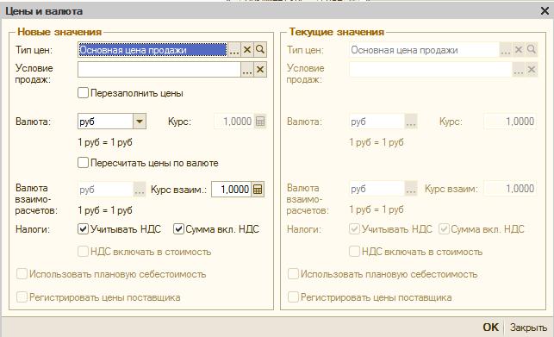Screen dimensions: 554x337
Task: Open price type selection ellipsis in Новые значения
Action: pyautogui.click(x=234, y=50)
